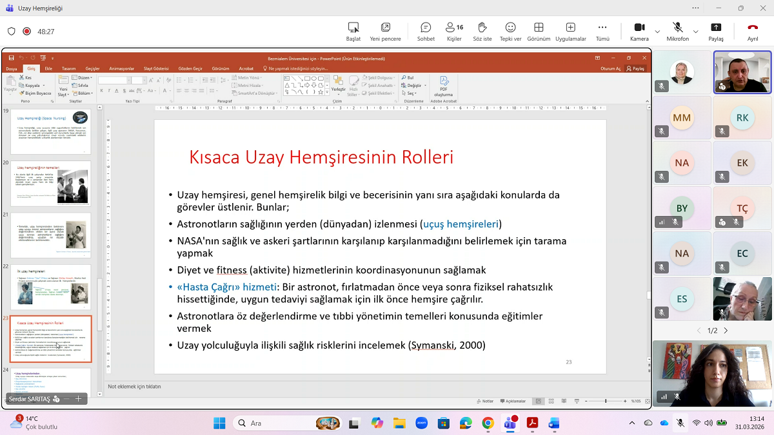The image size is (774, 435).
Task: Open Tümü more options menu
Action: pos(602,31)
